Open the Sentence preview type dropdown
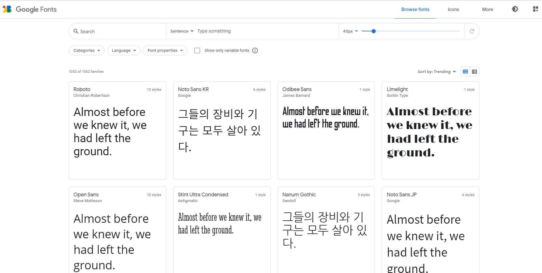 pyautogui.click(x=182, y=31)
